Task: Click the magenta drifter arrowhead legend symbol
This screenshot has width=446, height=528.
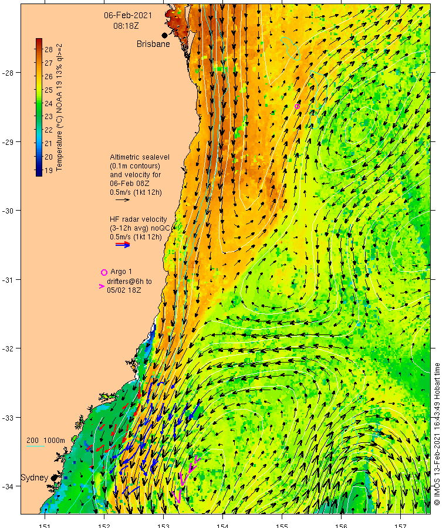Action: 102,286
